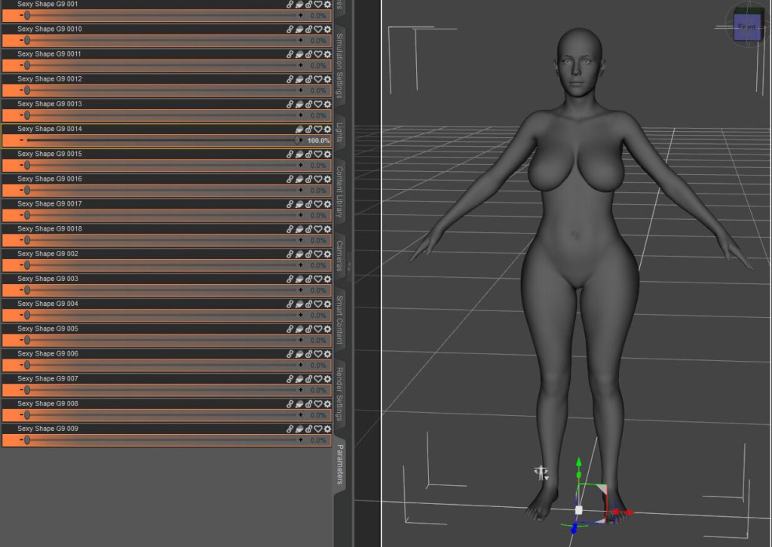Click the chain link icon on Sexy Shape G9 003
772x547 pixels.
[x=290, y=279]
